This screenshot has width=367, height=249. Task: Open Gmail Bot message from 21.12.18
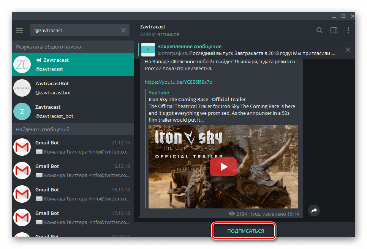[x=73, y=147]
